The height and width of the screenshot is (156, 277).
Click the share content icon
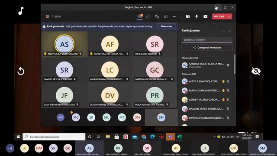205,16
